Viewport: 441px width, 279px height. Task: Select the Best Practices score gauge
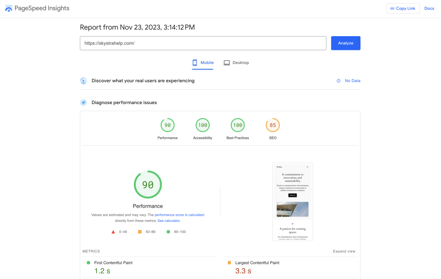(238, 126)
